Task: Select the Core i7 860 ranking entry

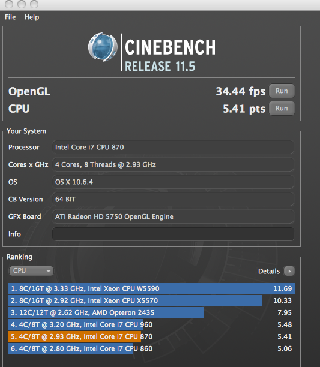Action: point(152,348)
